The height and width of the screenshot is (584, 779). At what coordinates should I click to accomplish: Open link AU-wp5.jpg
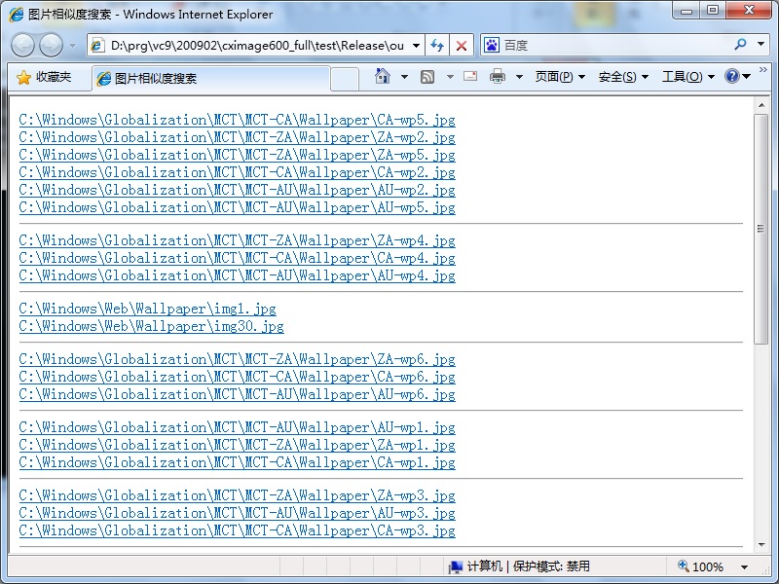click(237, 207)
